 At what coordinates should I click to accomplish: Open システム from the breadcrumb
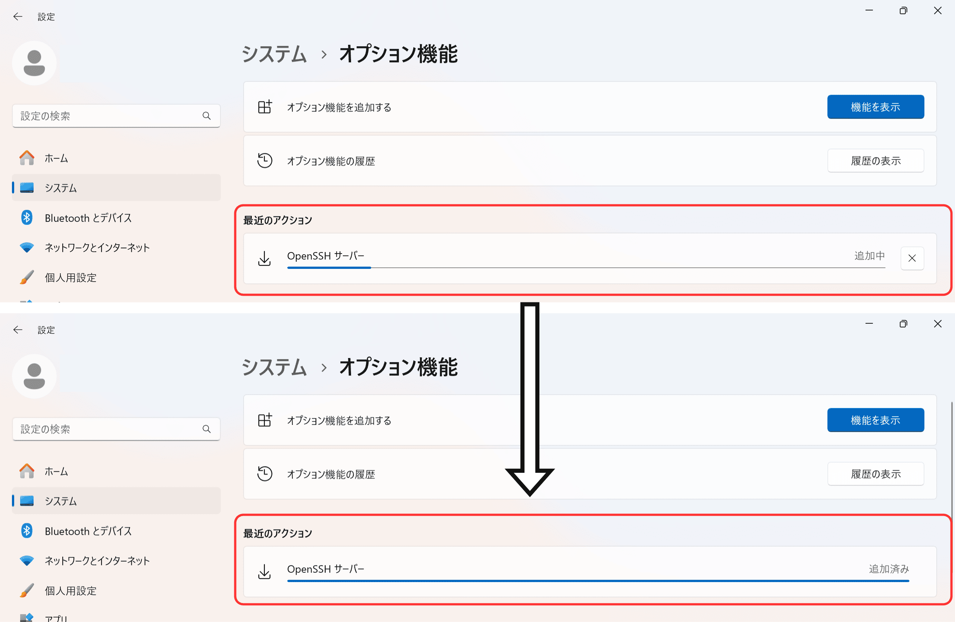(274, 55)
